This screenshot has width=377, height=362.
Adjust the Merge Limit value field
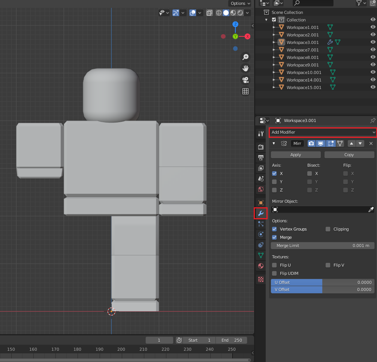322,246
